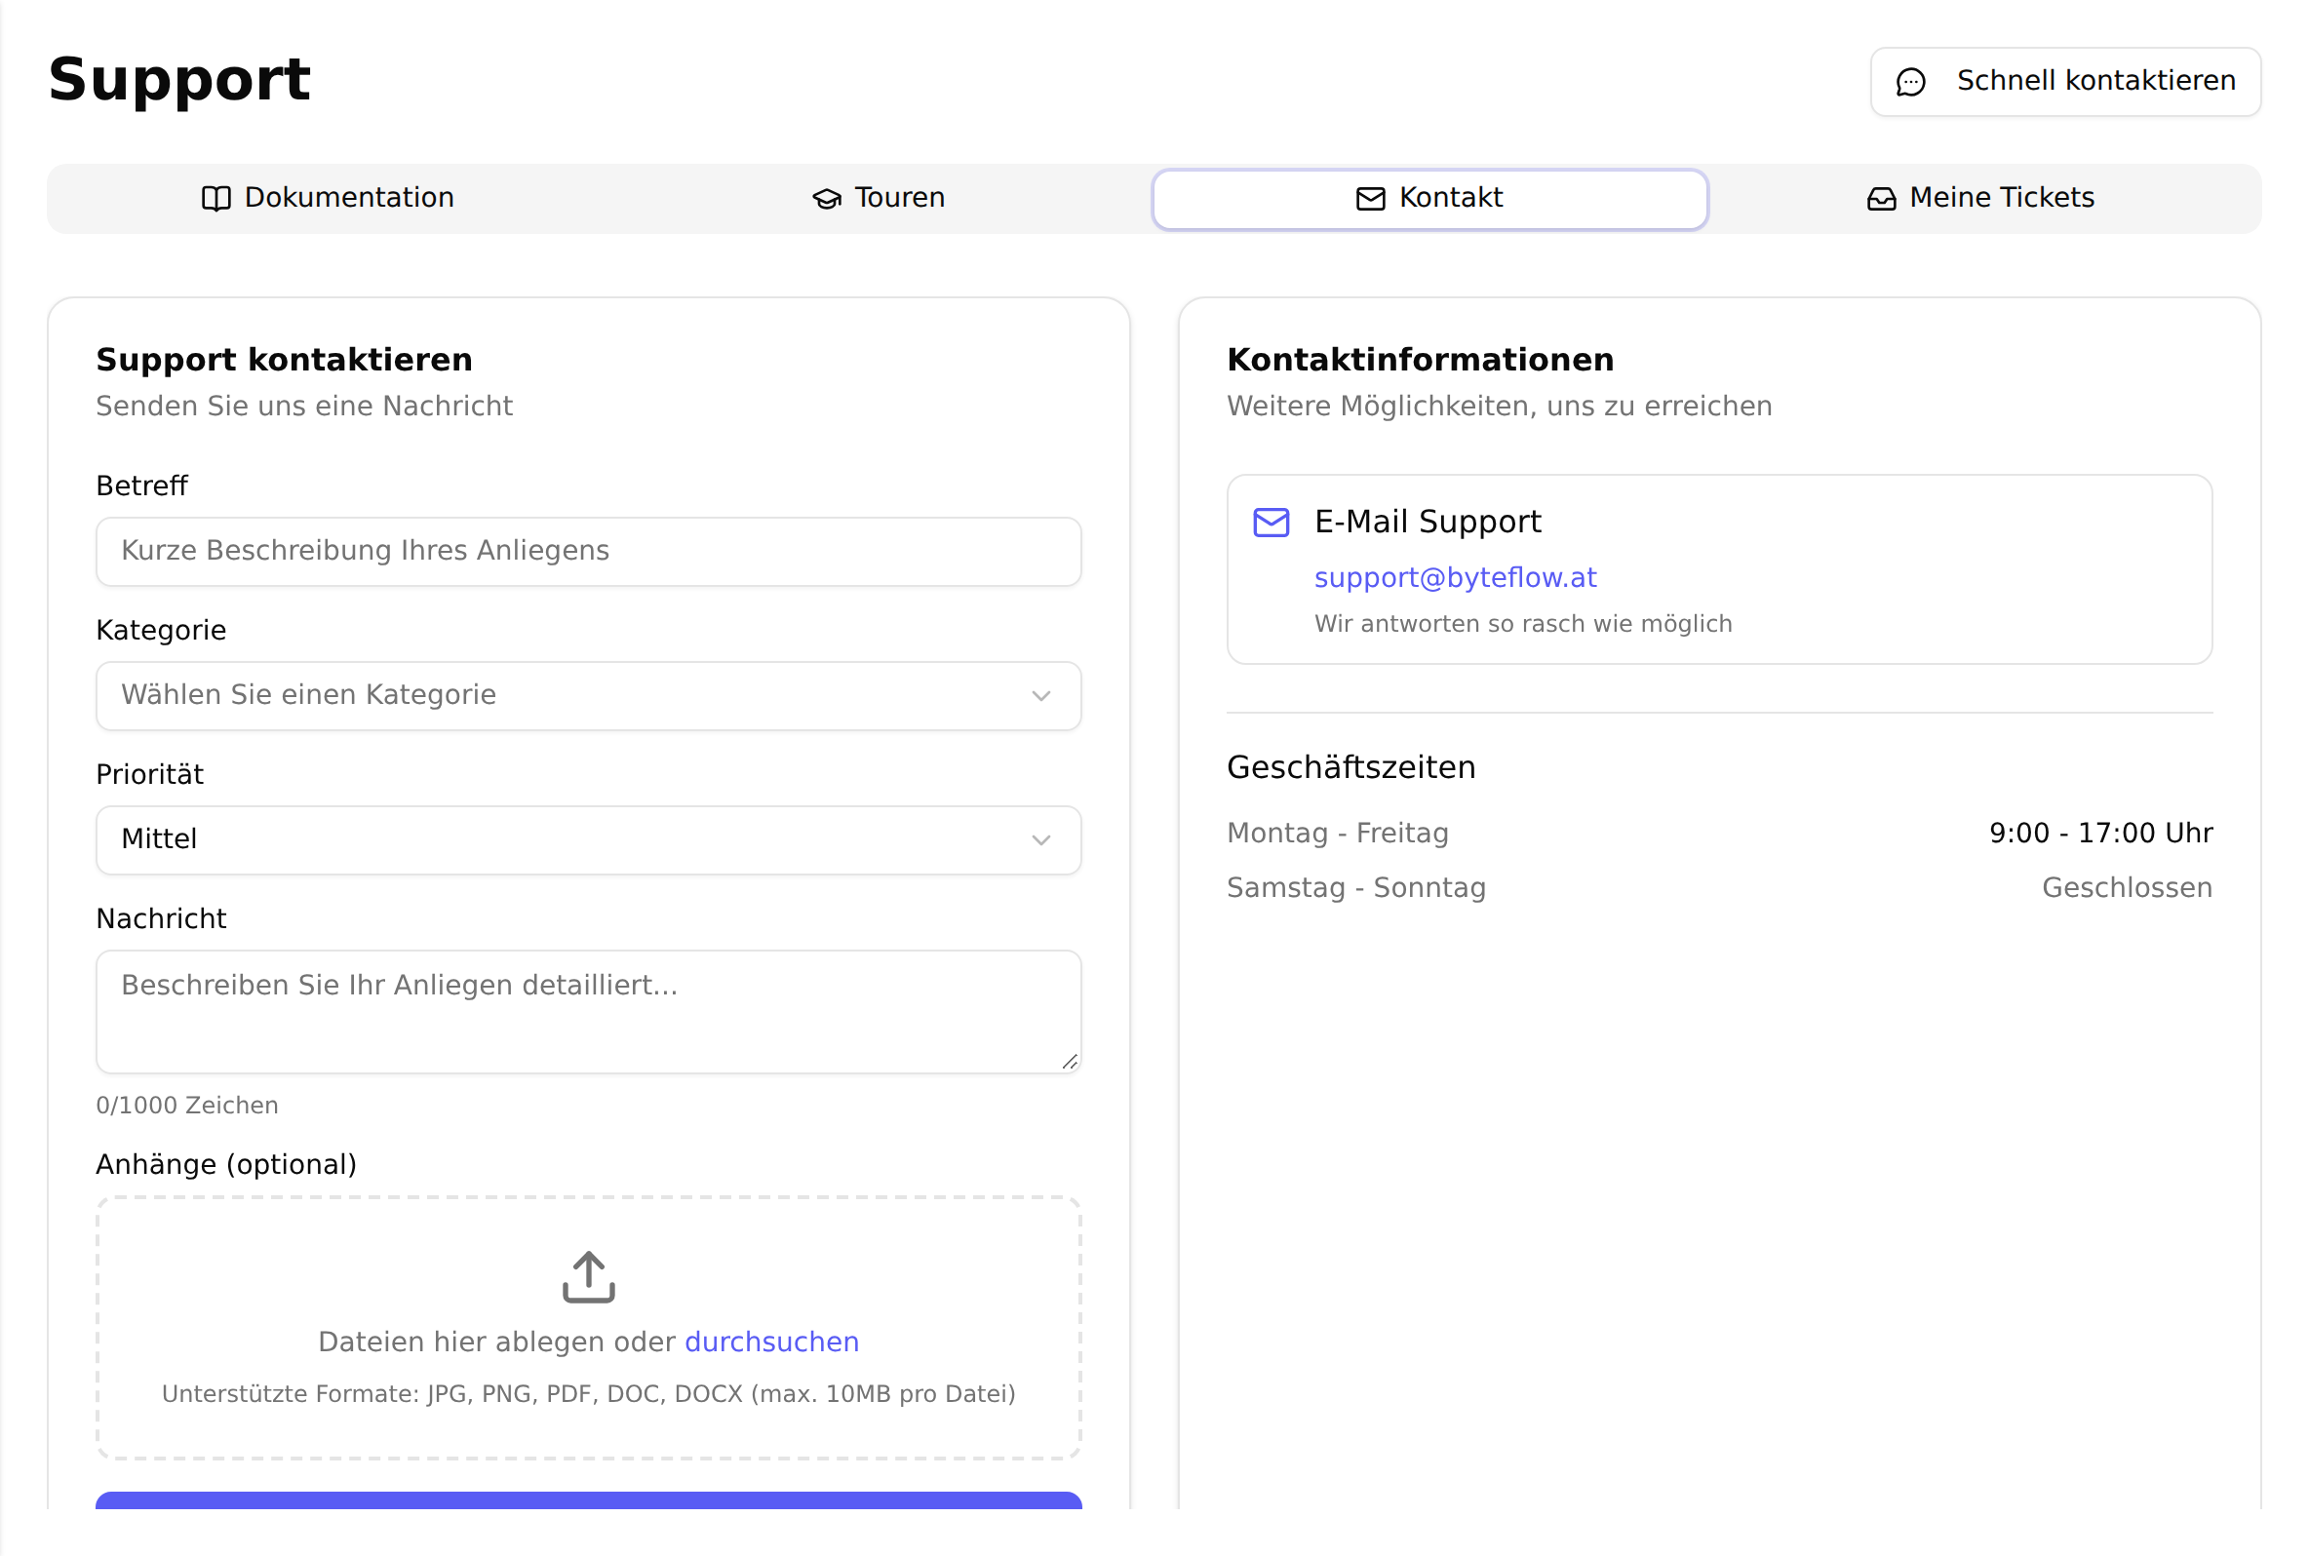Click the durchsuchen link to browse files
The height and width of the screenshot is (1556, 2309).
(x=771, y=1342)
